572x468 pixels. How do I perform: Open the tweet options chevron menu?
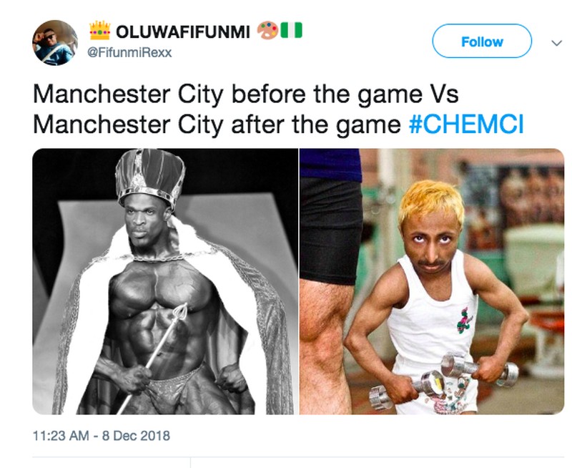(556, 43)
